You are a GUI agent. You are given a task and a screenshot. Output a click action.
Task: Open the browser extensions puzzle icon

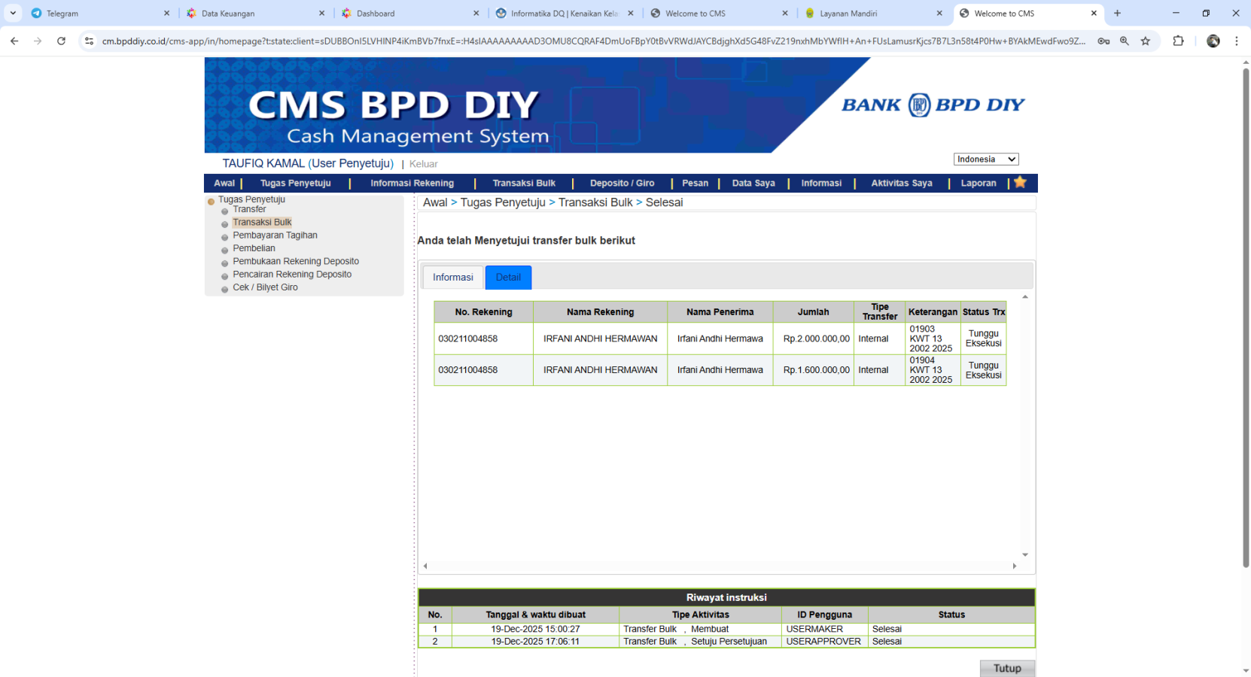[x=1178, y=41]
